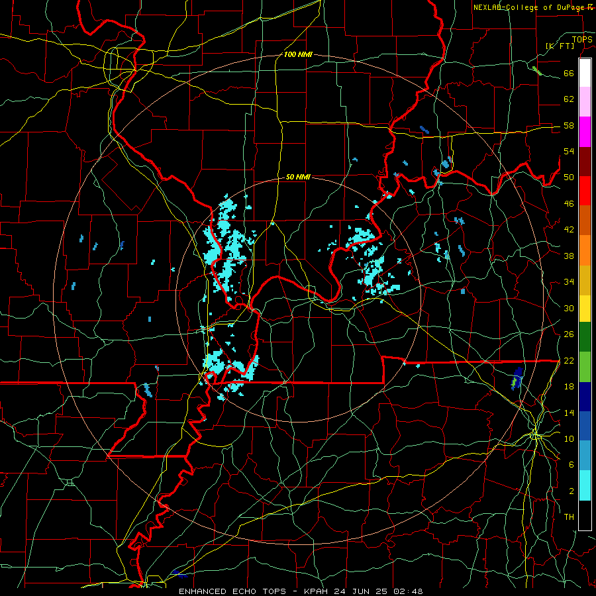The image size is (596, 596).
Task: Click the light green legend swatch
Action: (585, 367)
